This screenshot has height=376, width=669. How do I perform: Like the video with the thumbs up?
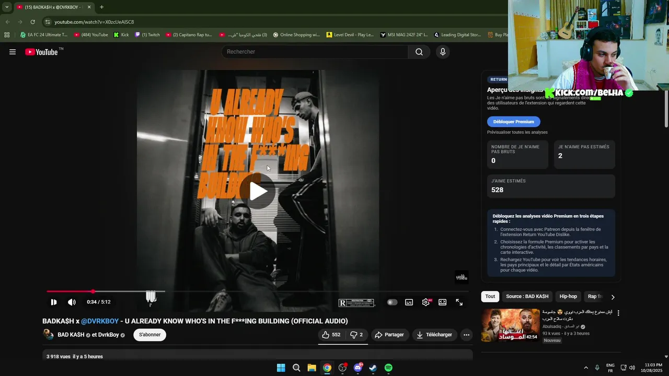331,335
